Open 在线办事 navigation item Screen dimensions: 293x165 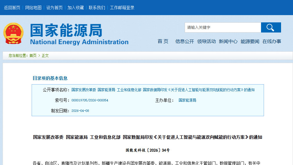pos(272,41)
